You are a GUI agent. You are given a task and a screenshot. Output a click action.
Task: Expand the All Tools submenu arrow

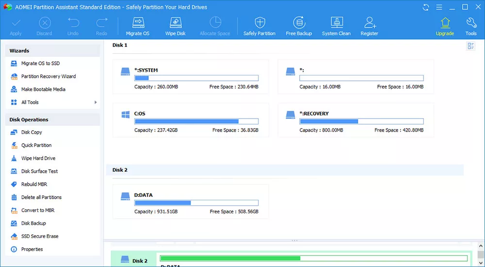96,103
